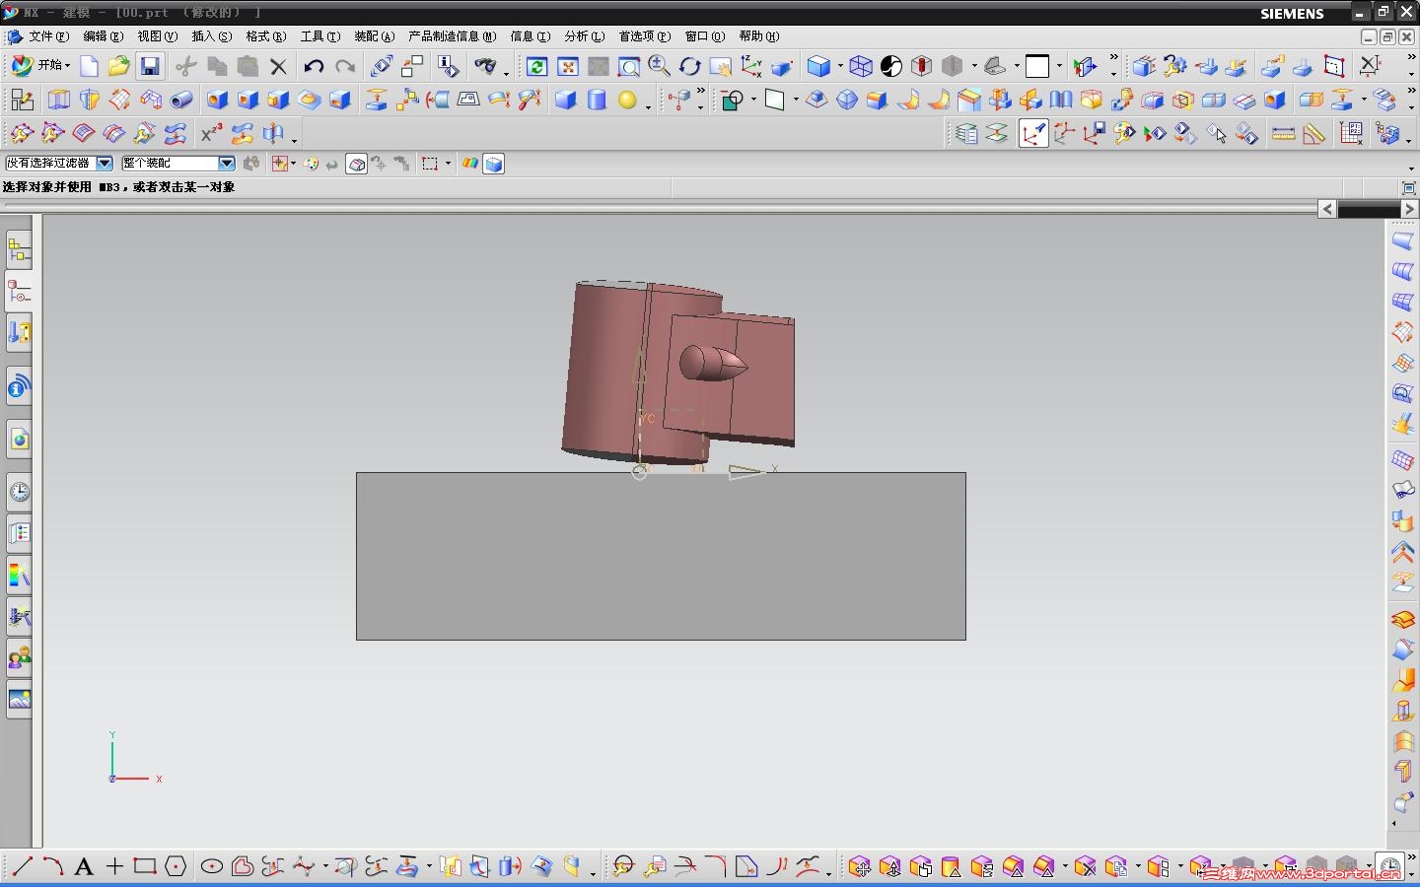Insert a Block primitive
Screen dimensions: 1420x887
566,100
